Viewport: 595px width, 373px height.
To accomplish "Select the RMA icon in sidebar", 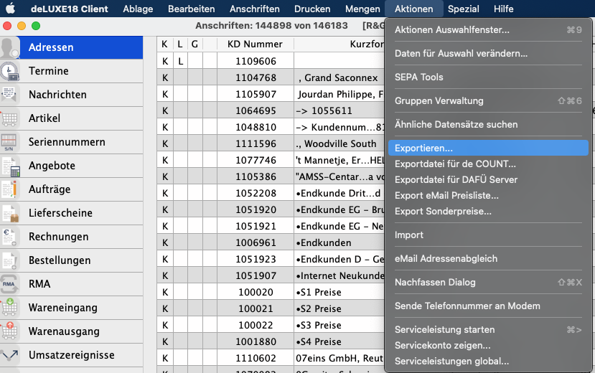I will pyautogui.click(x=10, y=284).
